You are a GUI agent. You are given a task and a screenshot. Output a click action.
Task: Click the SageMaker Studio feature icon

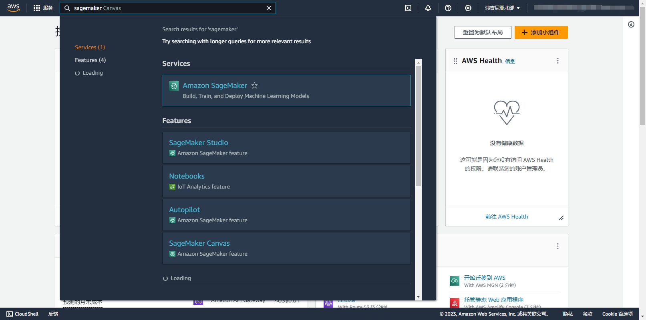click(x=172, y=153)
